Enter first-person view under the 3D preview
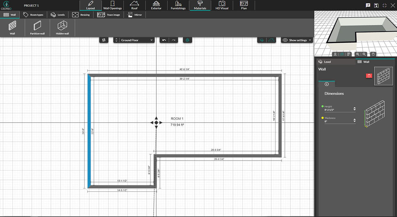This screenshot has height=217, width=397. point(335,54)
